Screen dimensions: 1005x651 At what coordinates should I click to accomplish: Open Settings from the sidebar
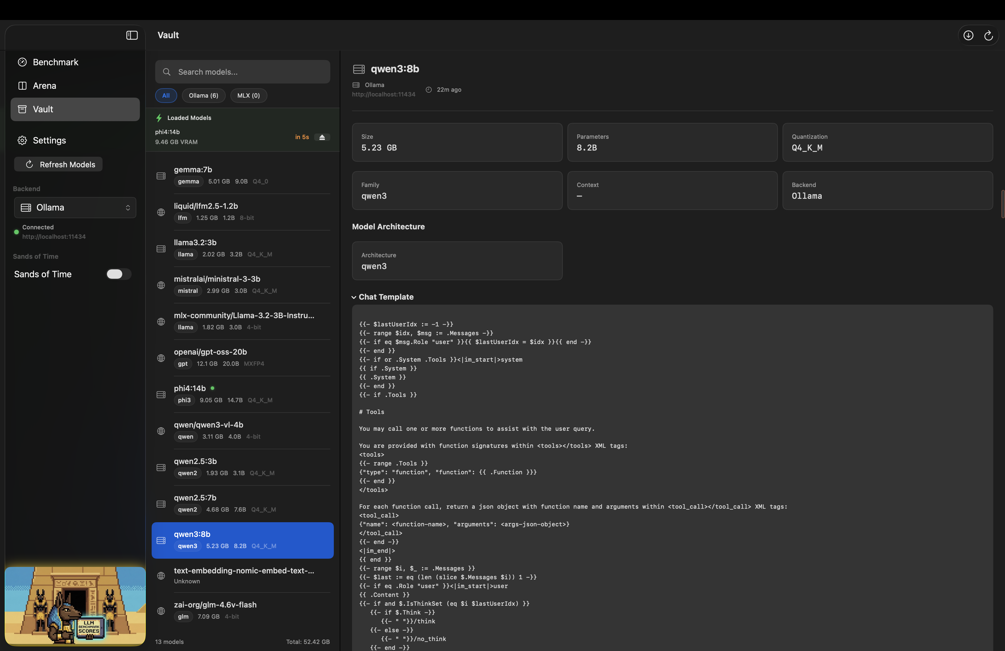(x=75, y=140)
